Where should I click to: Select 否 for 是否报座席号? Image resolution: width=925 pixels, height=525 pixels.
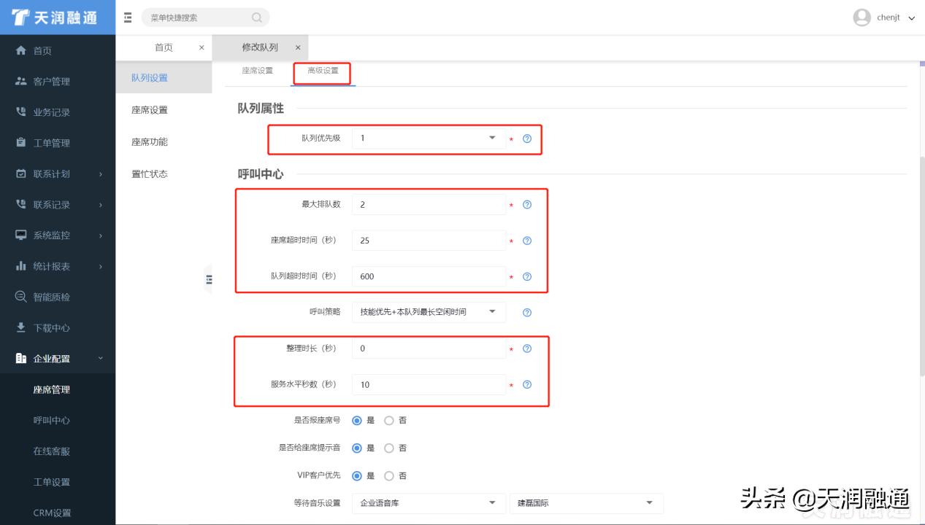tap(389, 420)
